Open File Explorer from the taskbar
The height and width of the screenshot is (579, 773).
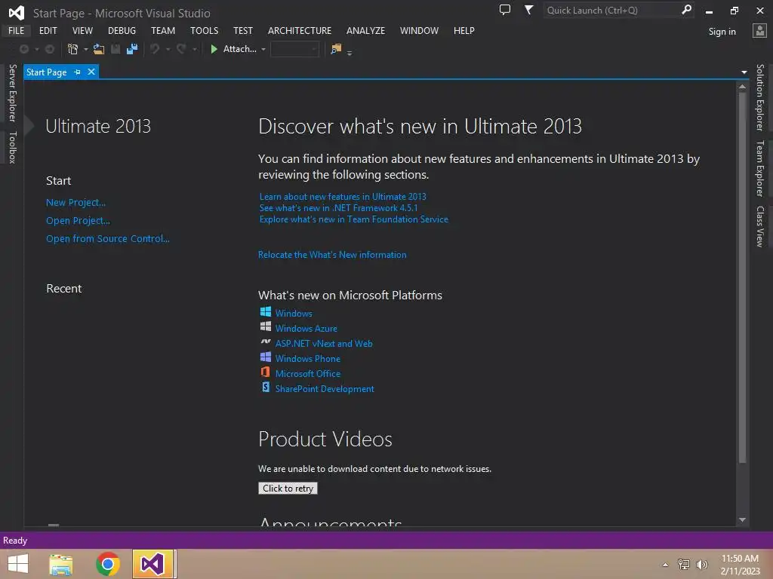[x=60, y=564]
